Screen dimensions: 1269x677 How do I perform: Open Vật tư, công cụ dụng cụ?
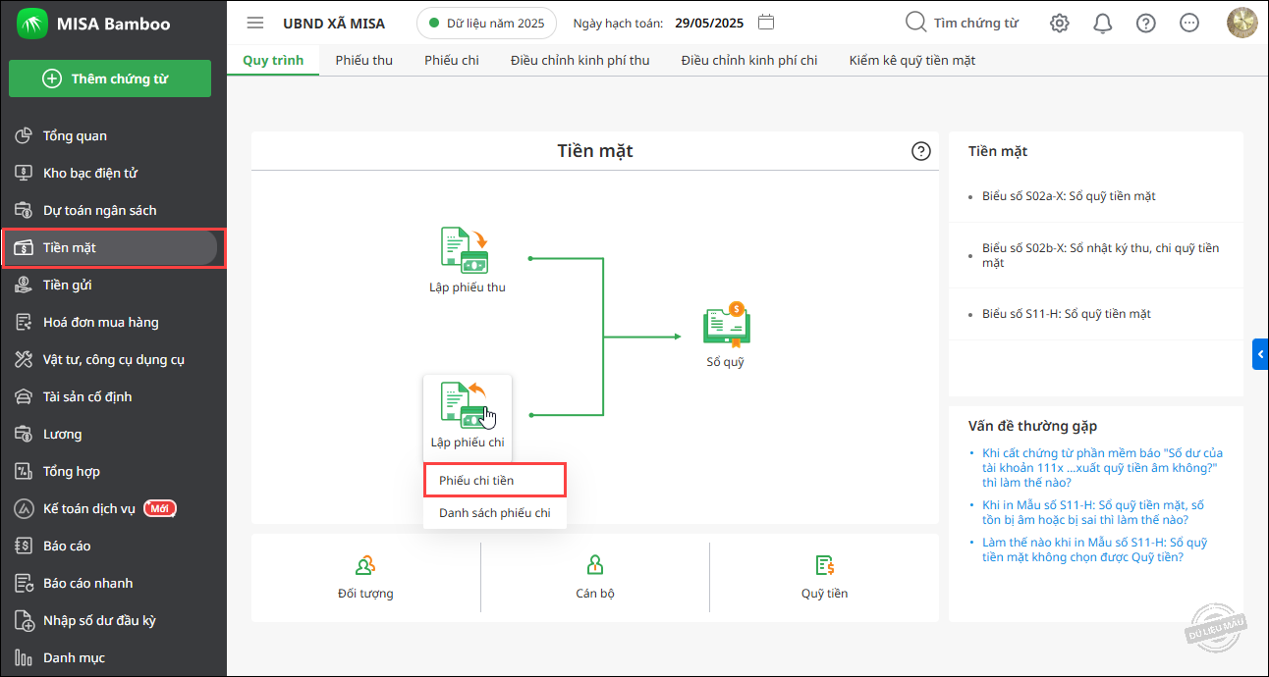[x=113, y=359]
